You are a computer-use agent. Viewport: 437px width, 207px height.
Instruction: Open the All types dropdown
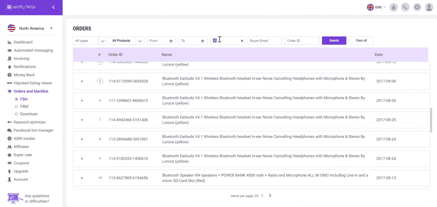click(90, 41)
